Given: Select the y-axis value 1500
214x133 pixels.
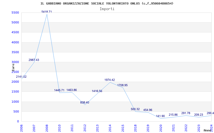Looking at the screenshot, I should point(15,92).
